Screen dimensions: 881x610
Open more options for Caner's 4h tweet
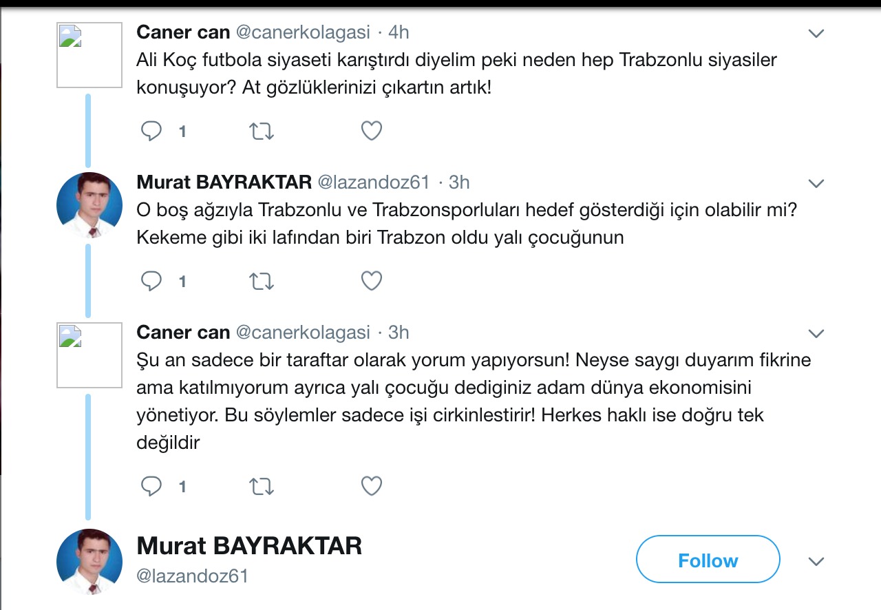[816, 33]
